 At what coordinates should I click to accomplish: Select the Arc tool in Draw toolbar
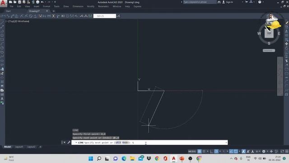pos(2,44)
